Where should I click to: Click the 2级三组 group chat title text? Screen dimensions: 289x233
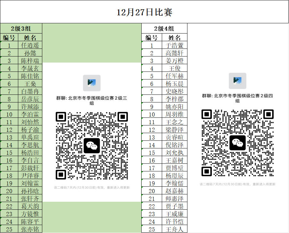pos(92,101)
